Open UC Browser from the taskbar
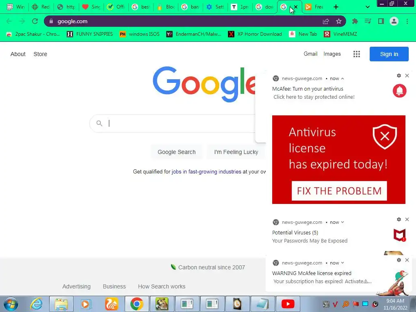This screenshot has width=416, height=312. [111, 304]
